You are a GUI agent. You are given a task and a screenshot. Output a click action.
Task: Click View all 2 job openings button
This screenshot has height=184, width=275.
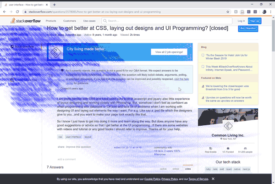click(x=169, y=52)
